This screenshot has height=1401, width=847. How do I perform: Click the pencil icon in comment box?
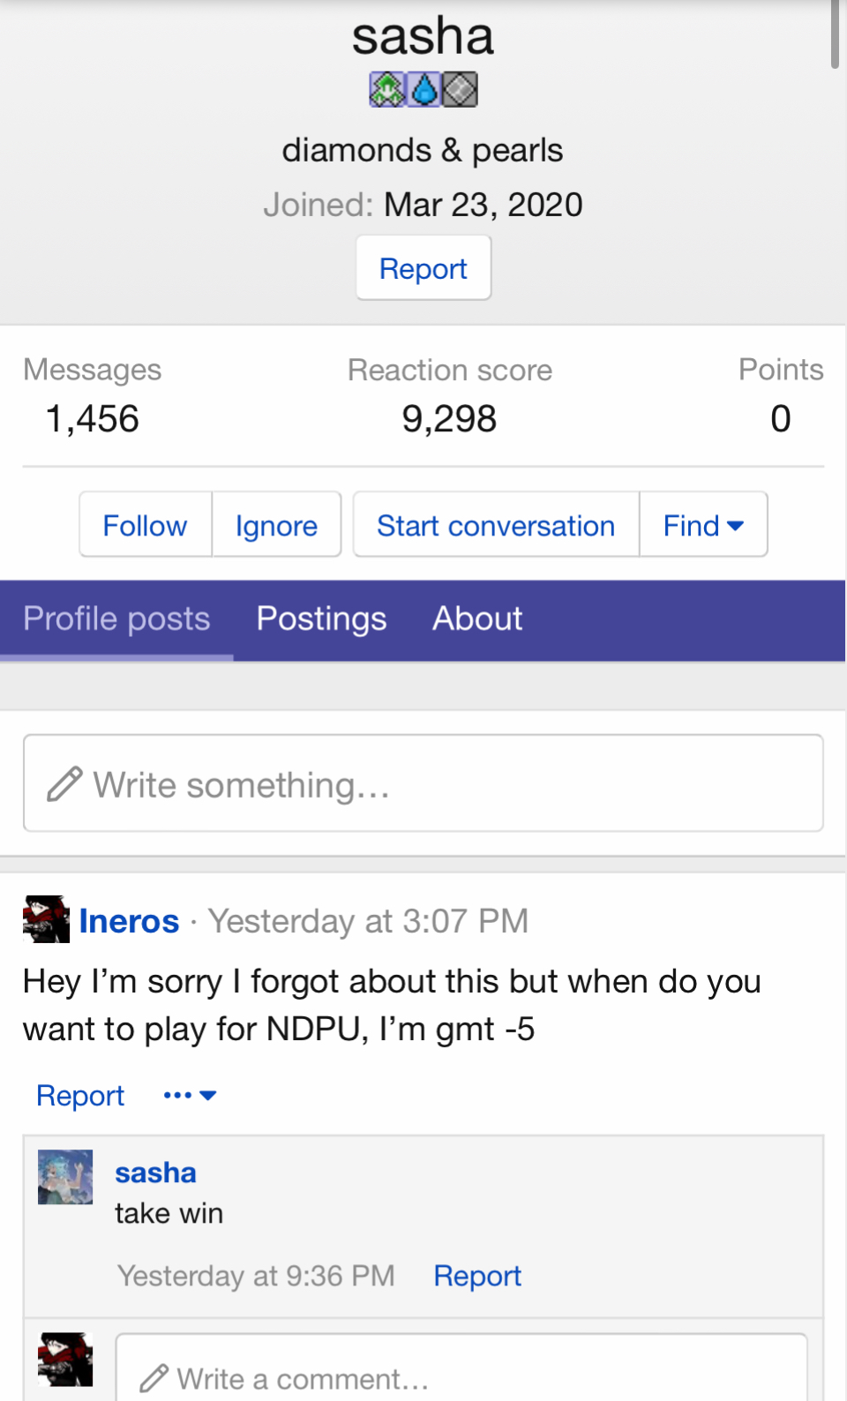click(x=154, y=1378)
